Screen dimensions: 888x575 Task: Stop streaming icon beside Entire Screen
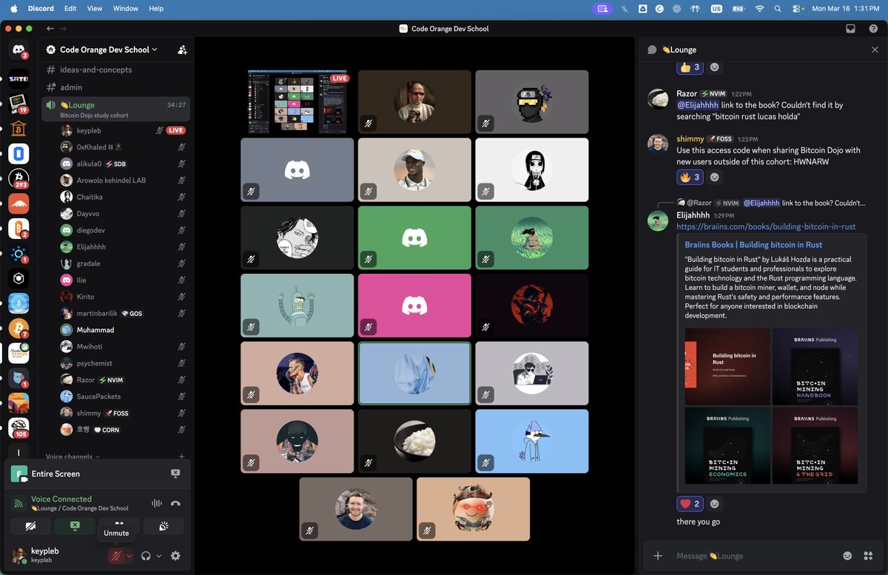click(x=175, y=474)
